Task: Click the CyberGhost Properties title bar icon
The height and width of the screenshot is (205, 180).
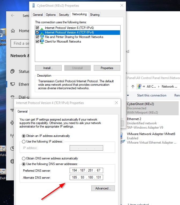Action: click(x=33, y=5)
